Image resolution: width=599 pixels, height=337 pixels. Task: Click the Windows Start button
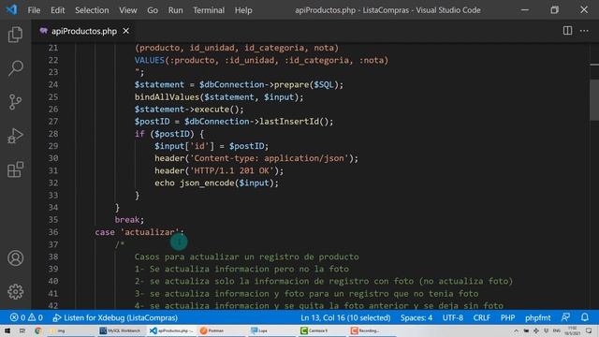7,330
